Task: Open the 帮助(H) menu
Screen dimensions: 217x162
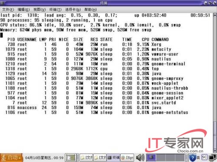Action: [x=91, y=10]
